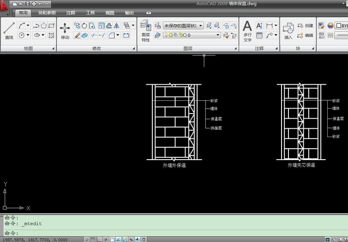Expand the 图层 panel title bar
The height and width of the screenshot is (242, 348).
click(188, 48)
